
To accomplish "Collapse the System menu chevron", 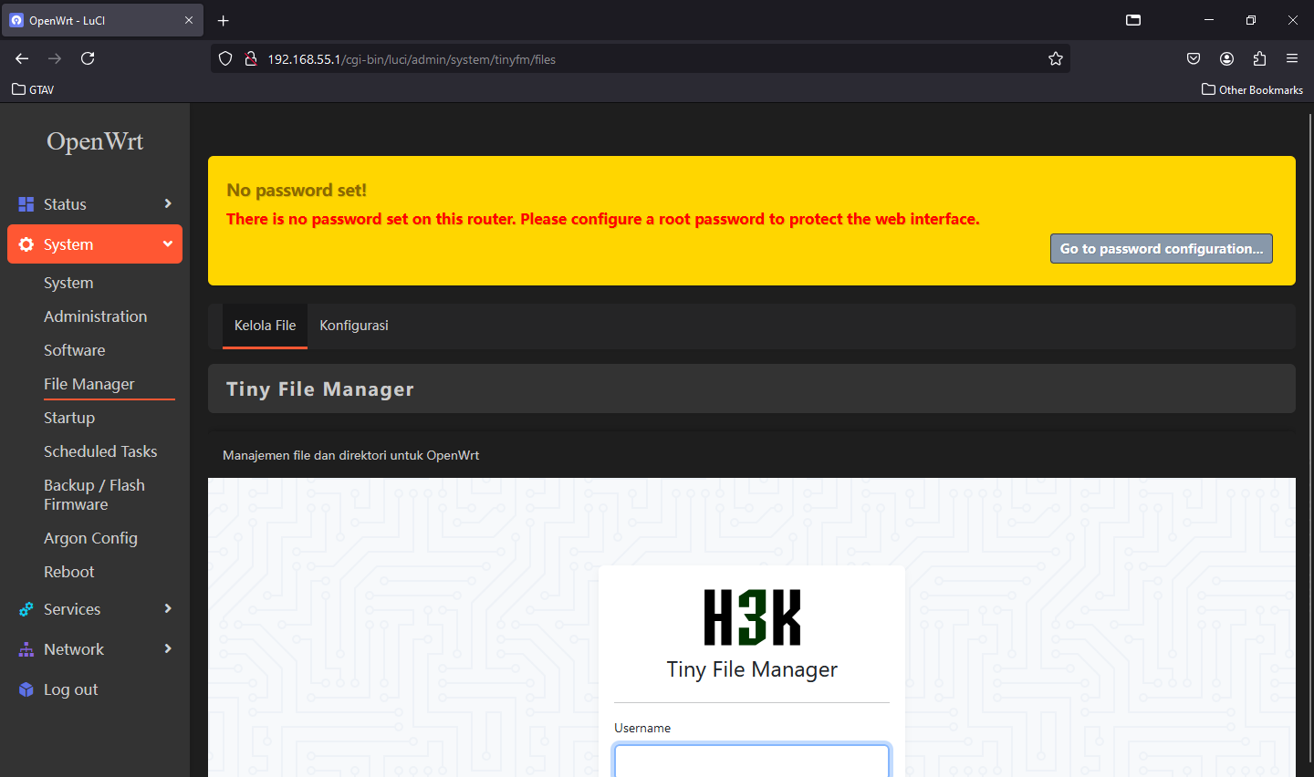I will (168, 243).
